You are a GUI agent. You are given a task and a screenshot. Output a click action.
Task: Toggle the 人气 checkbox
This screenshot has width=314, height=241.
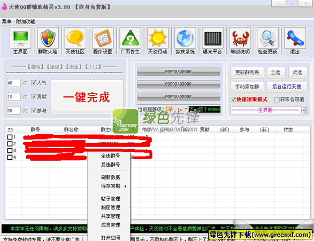34,83
